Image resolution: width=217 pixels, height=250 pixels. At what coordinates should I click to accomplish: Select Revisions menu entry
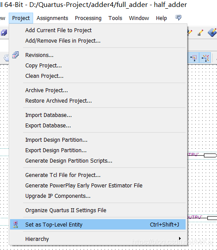98,55
